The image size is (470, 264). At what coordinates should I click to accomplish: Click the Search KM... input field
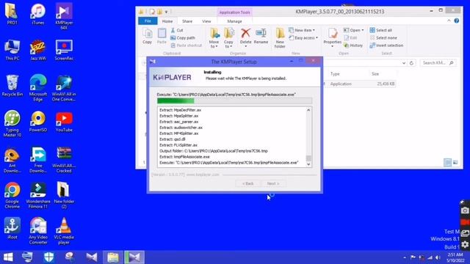[x=438, y=63]
